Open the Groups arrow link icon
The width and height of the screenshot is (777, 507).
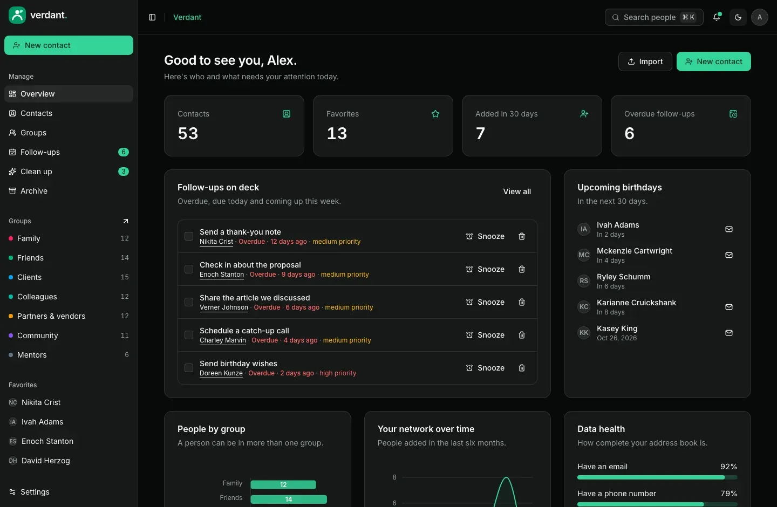click(126, 221)
